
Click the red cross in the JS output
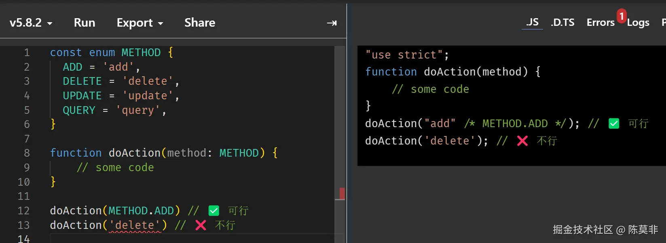pos(522,141)
